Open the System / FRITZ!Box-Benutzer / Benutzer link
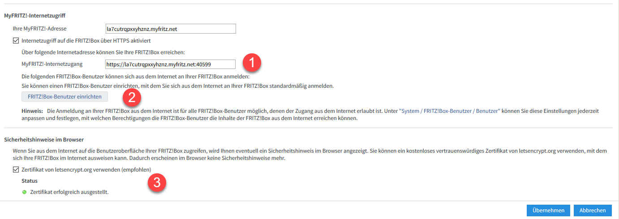Screen dimensions: 619x219 [449, 111]
